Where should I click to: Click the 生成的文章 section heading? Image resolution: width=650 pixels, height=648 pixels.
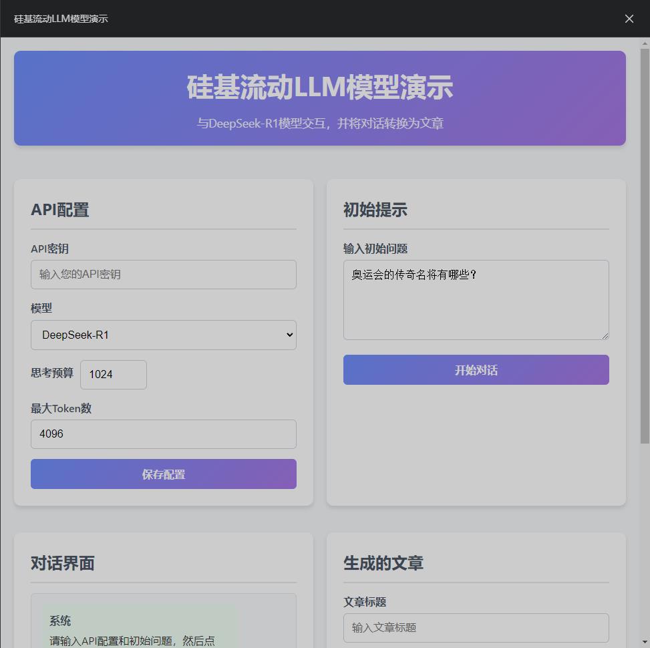383,563
